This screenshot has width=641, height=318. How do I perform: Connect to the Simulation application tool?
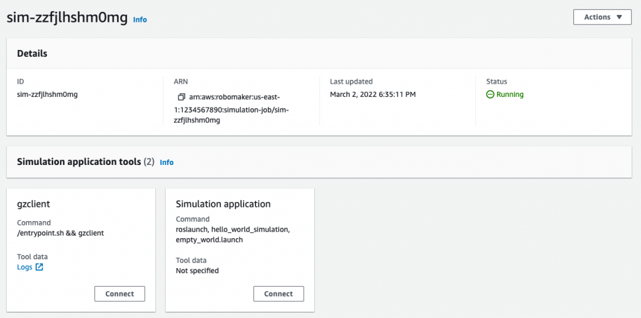pyautogui.click(x=279, y=294)
